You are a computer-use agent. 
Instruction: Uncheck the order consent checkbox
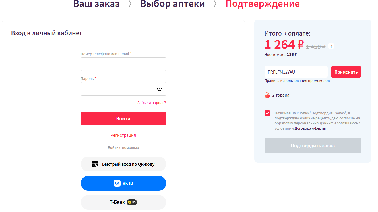267,113
